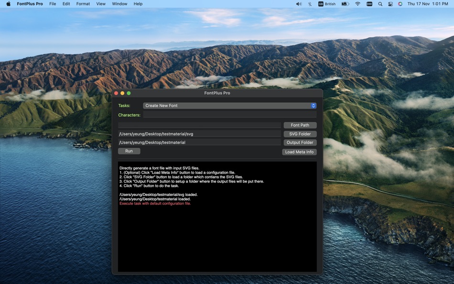Open the Tasks dropdown showing Create New Font
Screen dimensions: 454x284
pyautogui.click(x=229, y=105)
